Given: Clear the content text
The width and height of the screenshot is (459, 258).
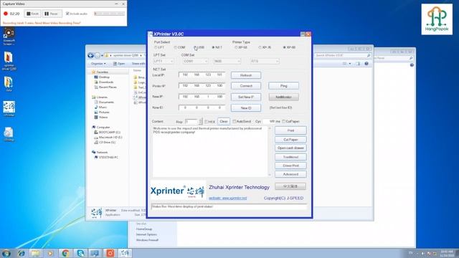Looking at the screenshot, I should coord(223,121).
